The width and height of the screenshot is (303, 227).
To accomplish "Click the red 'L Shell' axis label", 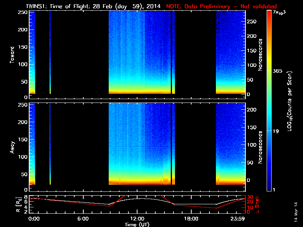I will tap(258, 204).
